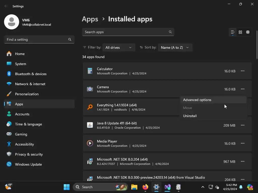
Task: Open the taskbar clock and date
Action: [230, 187]
